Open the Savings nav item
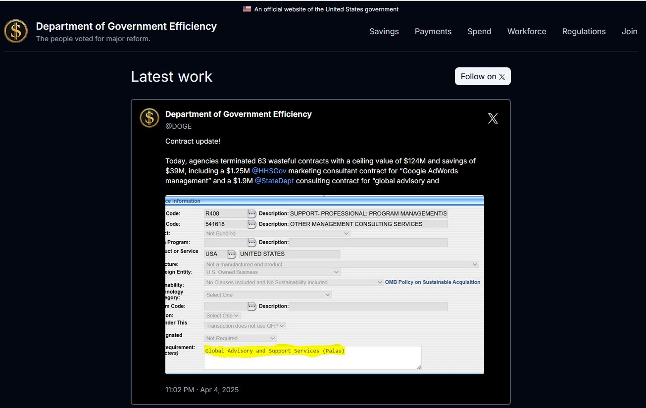The image size is (646, 408). point(384,31)
